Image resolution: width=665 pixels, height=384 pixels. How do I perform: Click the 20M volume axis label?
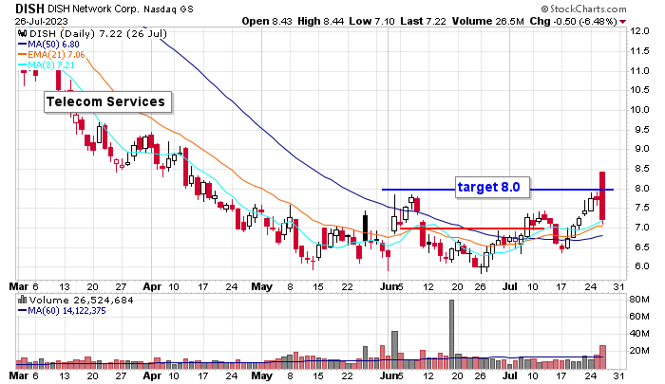(x=639, y=351)
